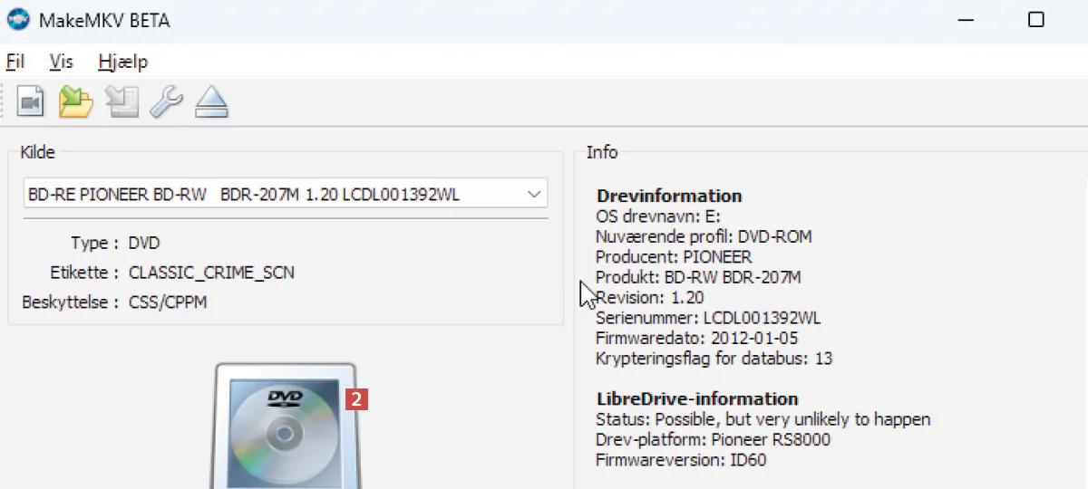Click the Drev-platform: Pioneer RS8000 line
Screen dimensions: 1088x489
(713, 439)
